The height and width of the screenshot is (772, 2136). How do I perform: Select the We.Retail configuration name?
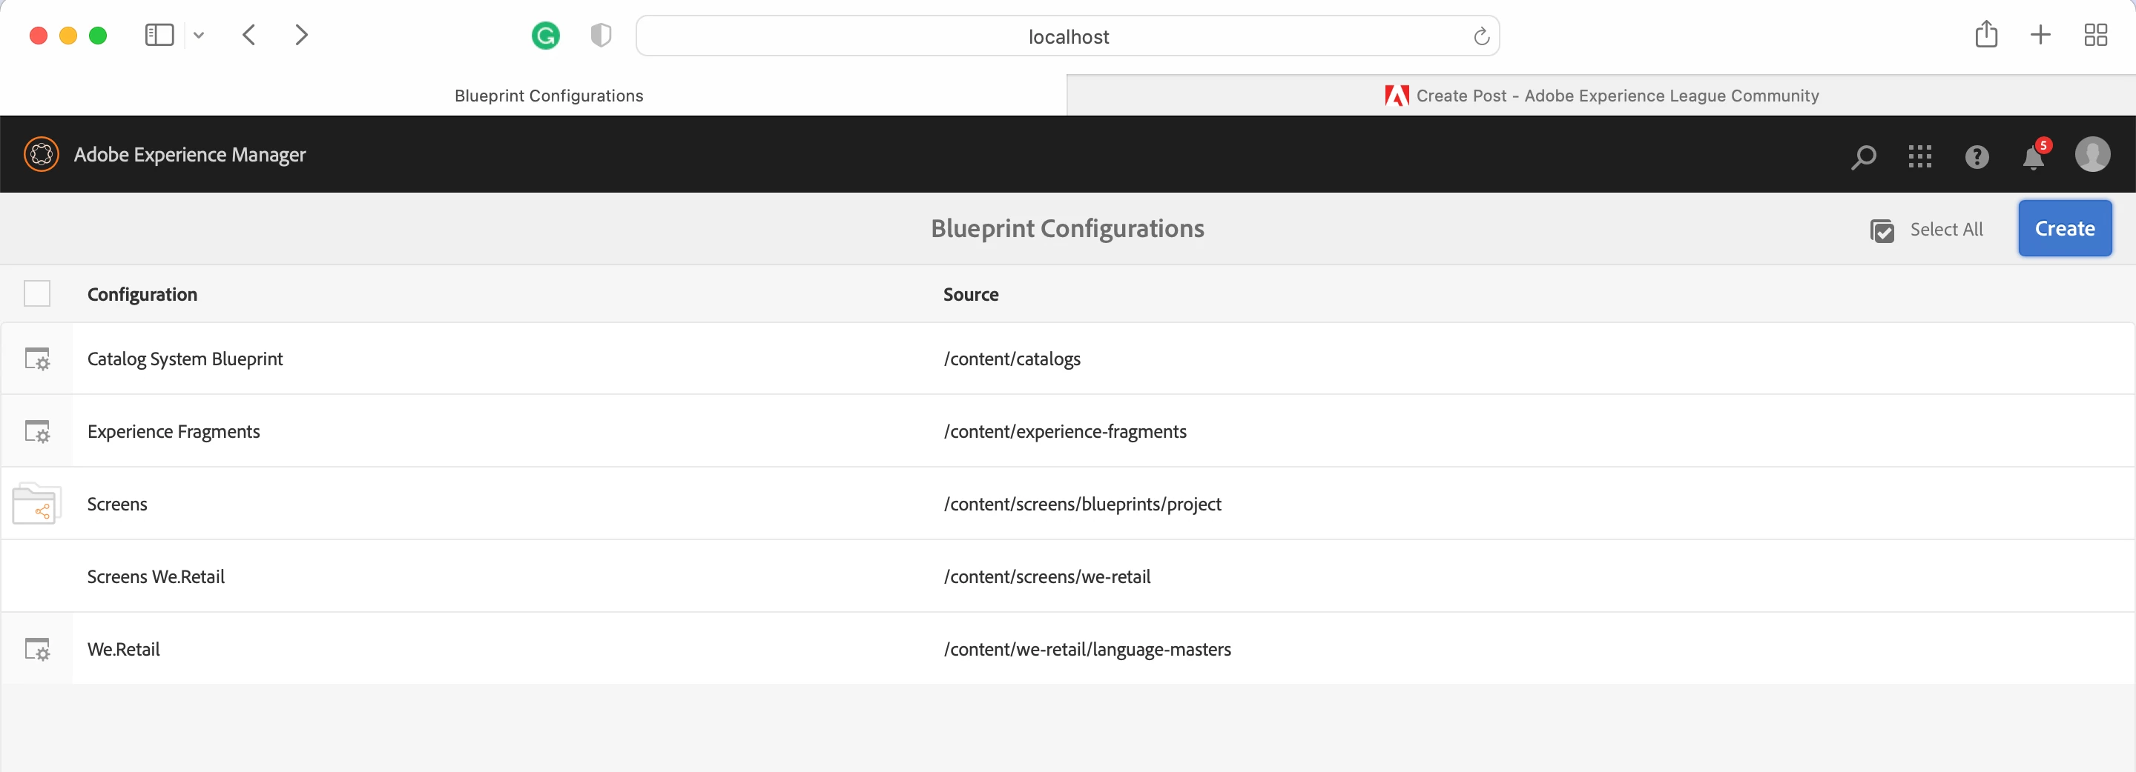(124, 650)
